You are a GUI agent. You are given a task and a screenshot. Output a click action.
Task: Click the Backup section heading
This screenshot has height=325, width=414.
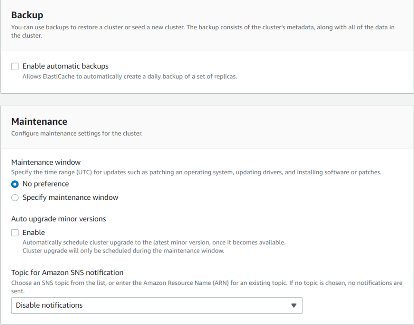[27, 15]
